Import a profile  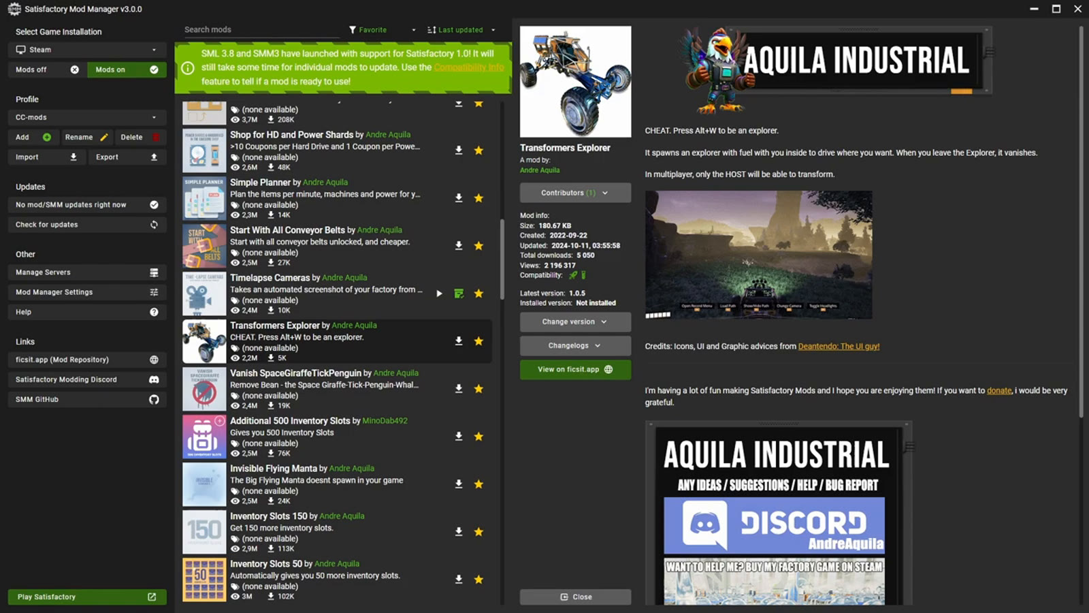pos(47,157)
